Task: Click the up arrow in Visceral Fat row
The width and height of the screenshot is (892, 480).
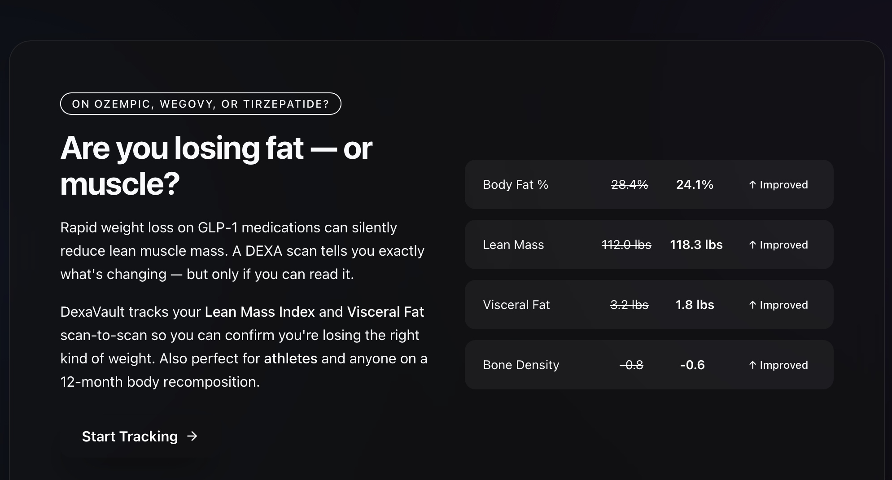Action: click(752, 305)
